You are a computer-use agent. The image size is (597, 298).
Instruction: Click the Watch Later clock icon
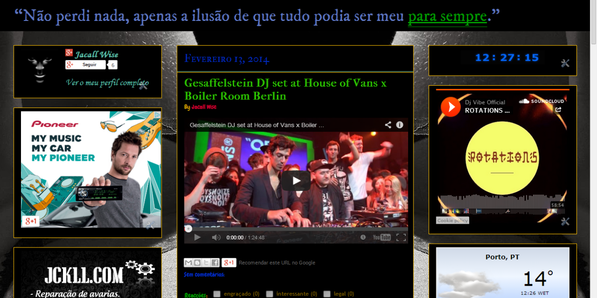click(363, 237)
